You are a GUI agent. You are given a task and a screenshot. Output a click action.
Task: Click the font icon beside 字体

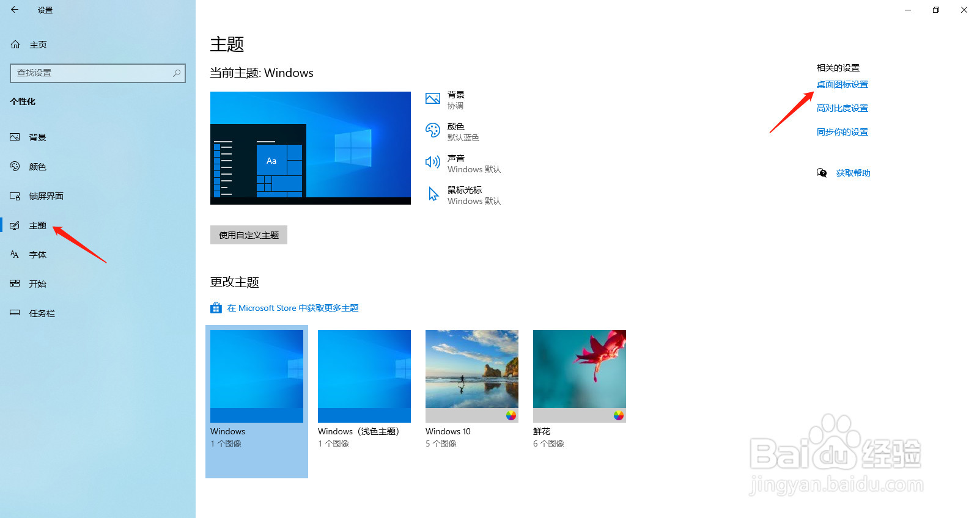coord(15,255)
